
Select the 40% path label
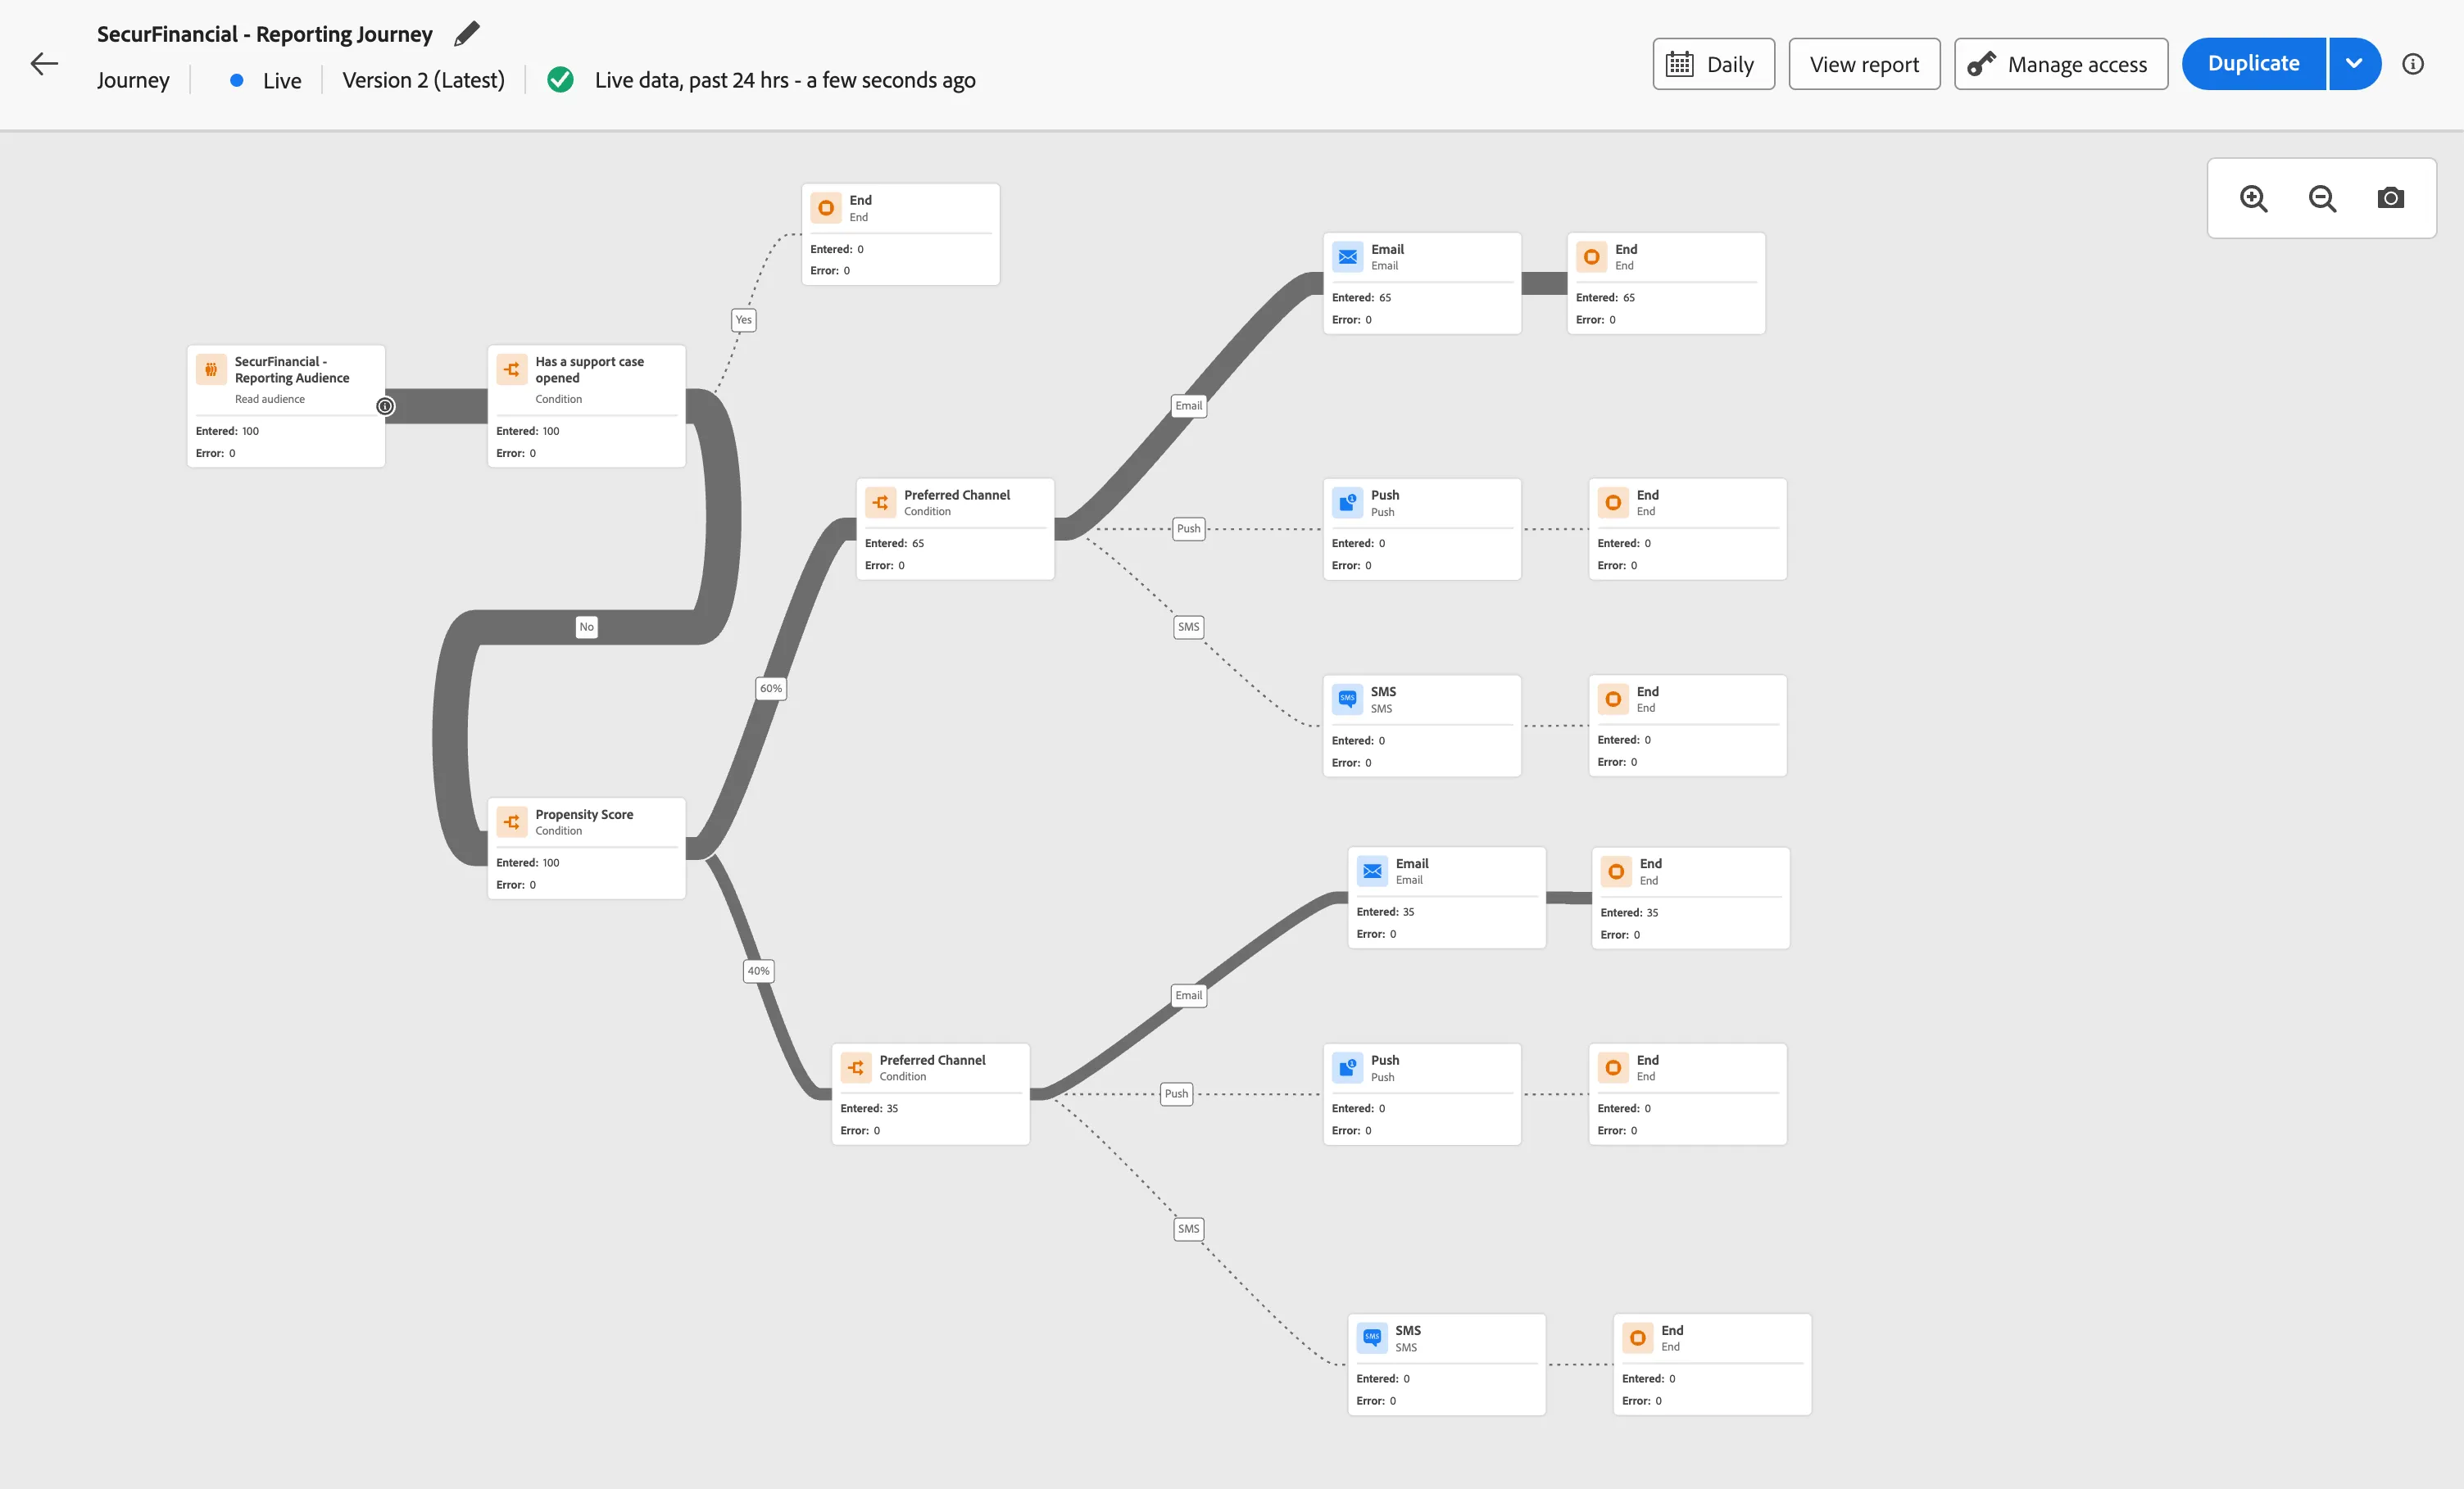point(759,971)
